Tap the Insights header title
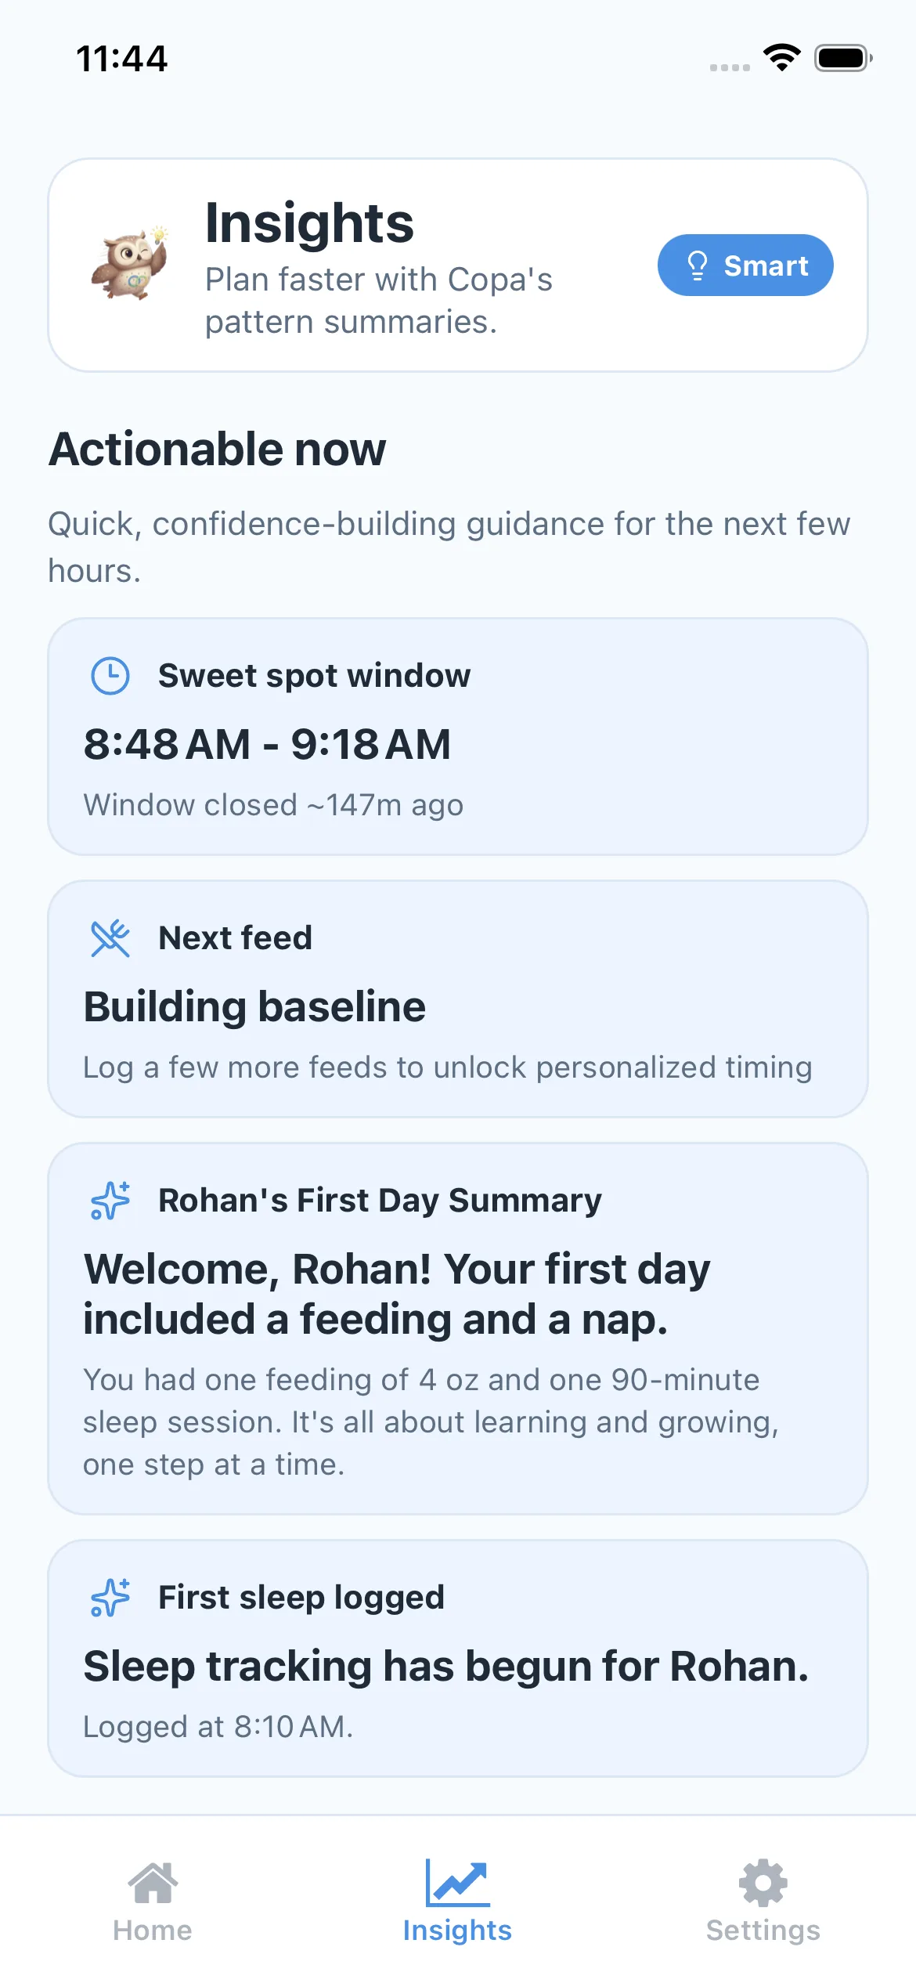 309,223
